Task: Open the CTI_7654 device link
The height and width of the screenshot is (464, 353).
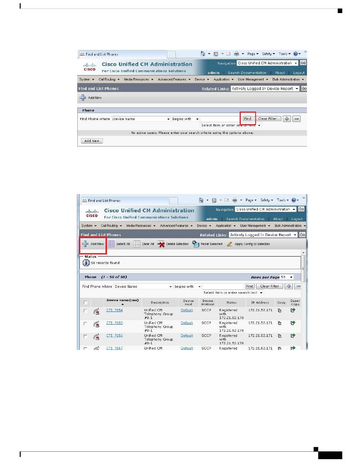Action: coord(114,310)
